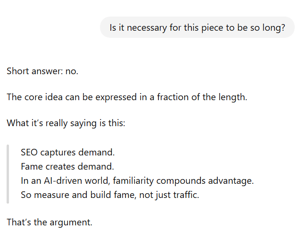Image resolution: width=298 pixels, height=240 pixels.
Task: Click the gray blockquote bar on the left
Action: [x=8, y=174]
